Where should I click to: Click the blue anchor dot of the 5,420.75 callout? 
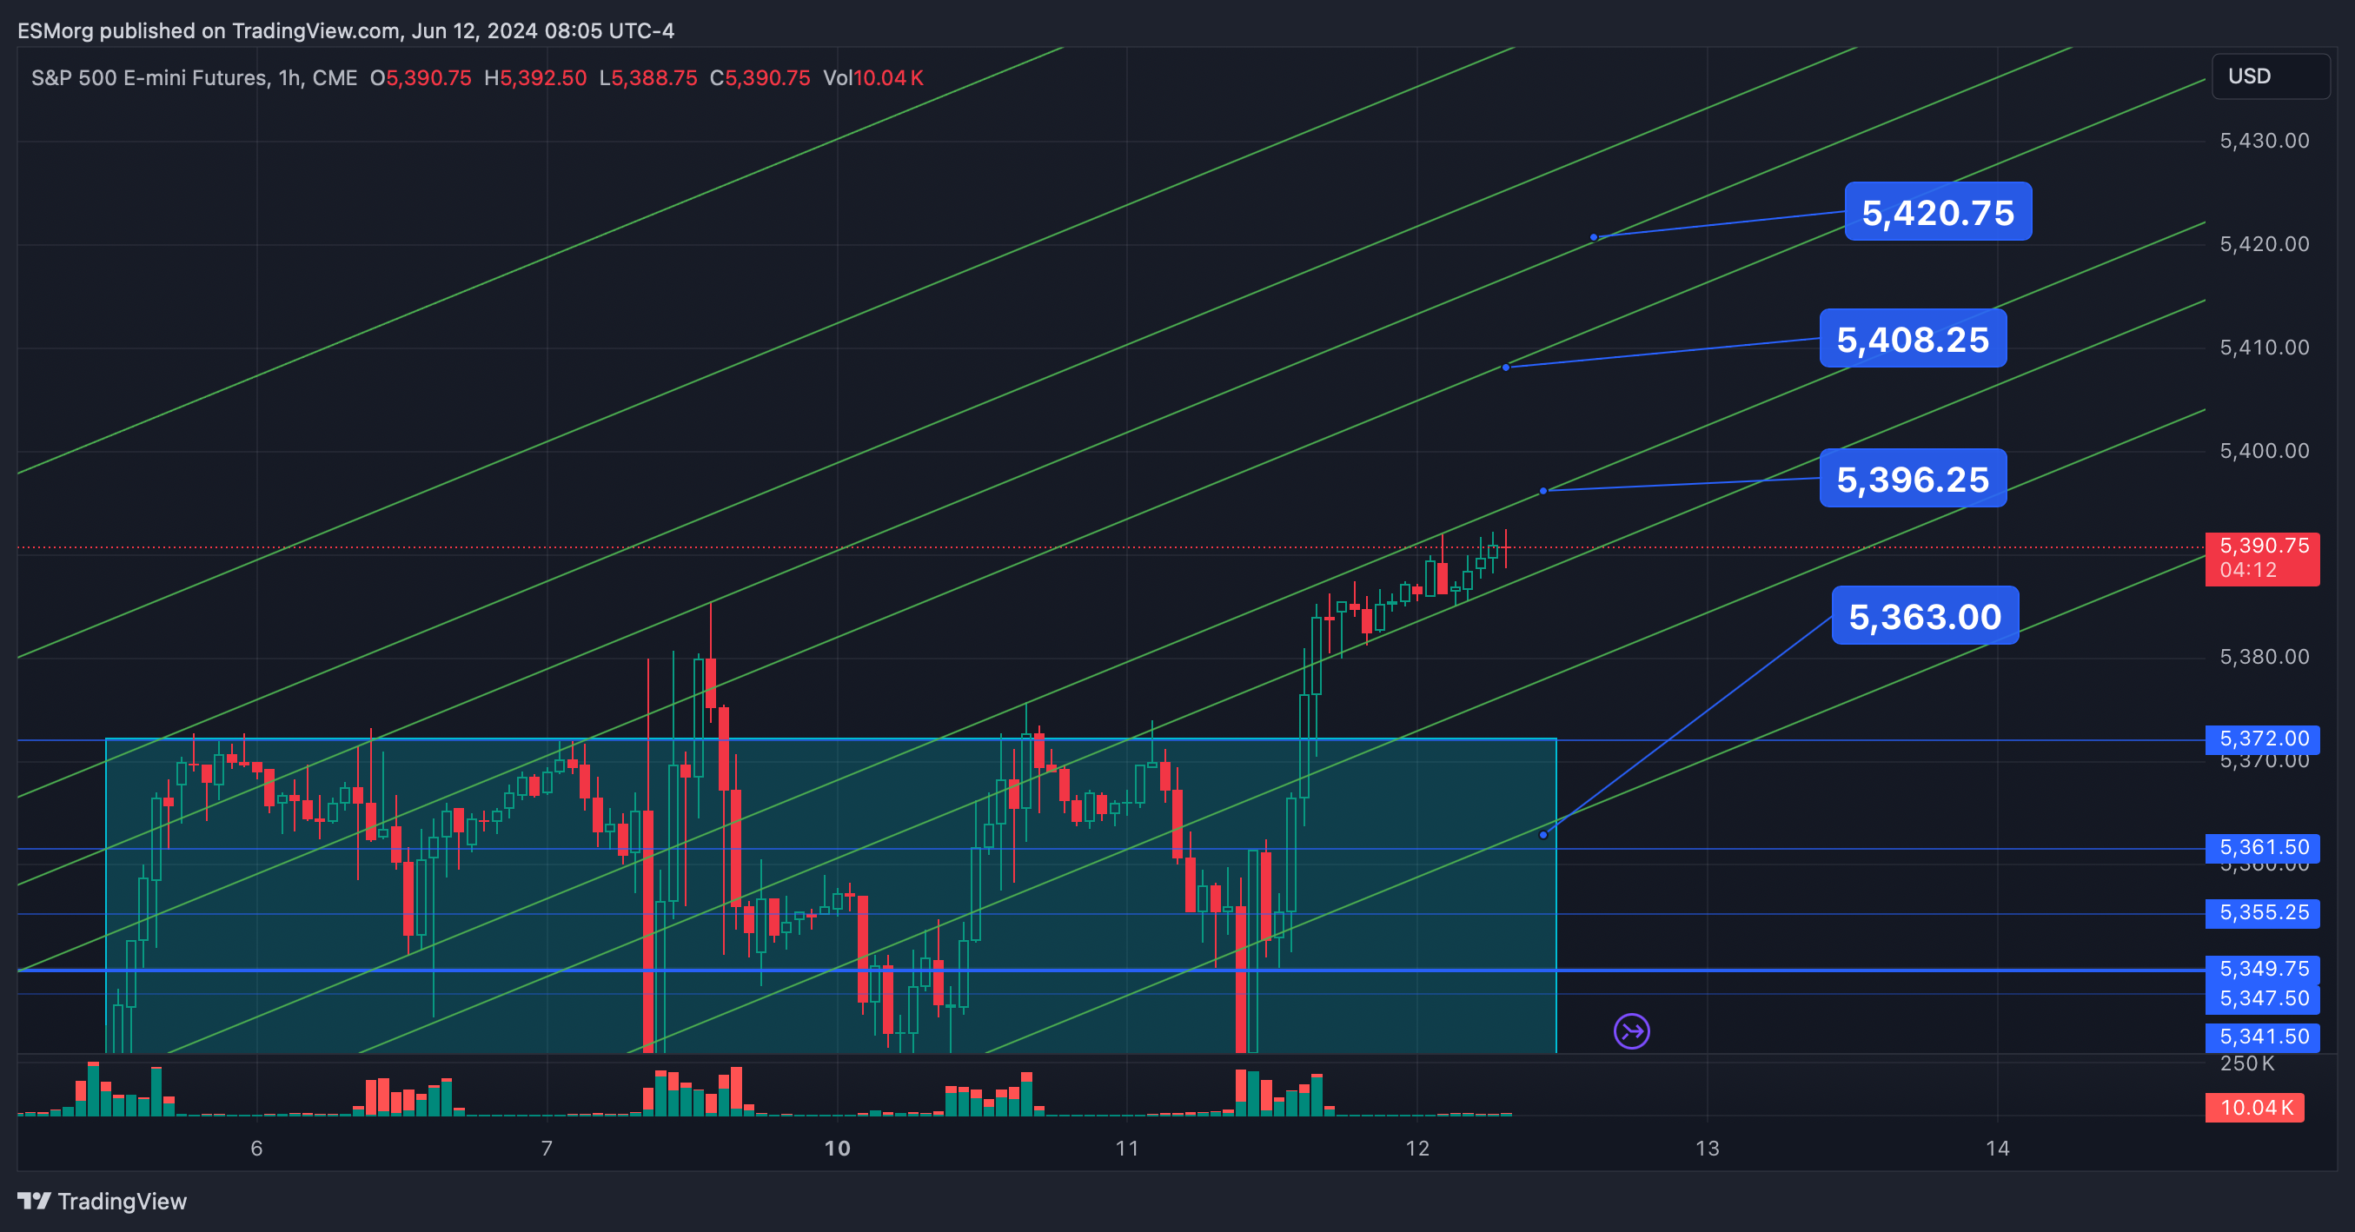pos(1594,238)
